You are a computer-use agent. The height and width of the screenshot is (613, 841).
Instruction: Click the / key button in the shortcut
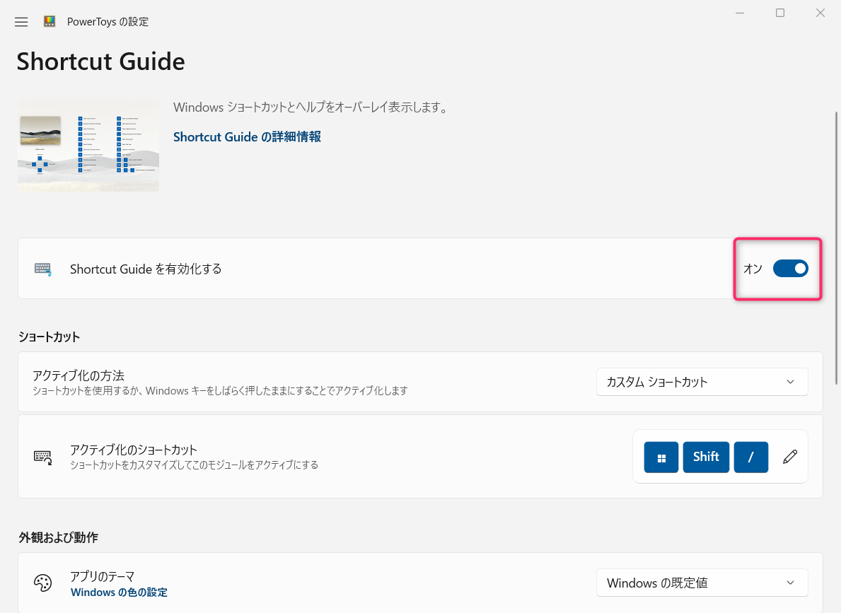point(751,457)
